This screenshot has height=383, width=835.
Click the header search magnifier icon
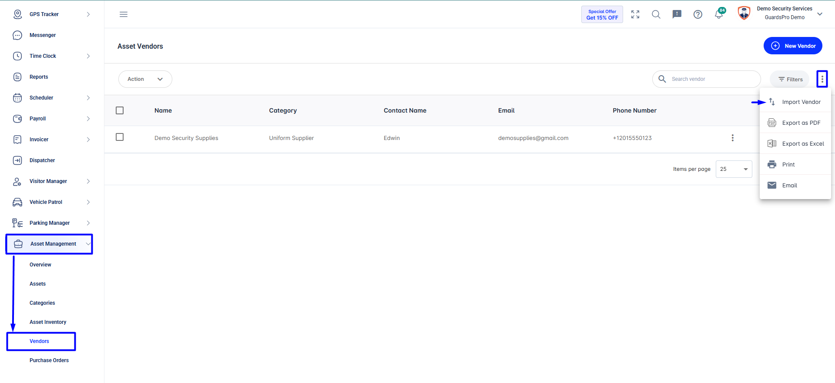656,14
